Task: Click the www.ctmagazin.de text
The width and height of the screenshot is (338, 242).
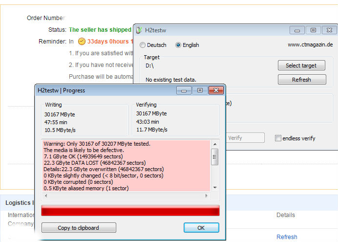Action: pyautogui.click(x=310, y=44)
